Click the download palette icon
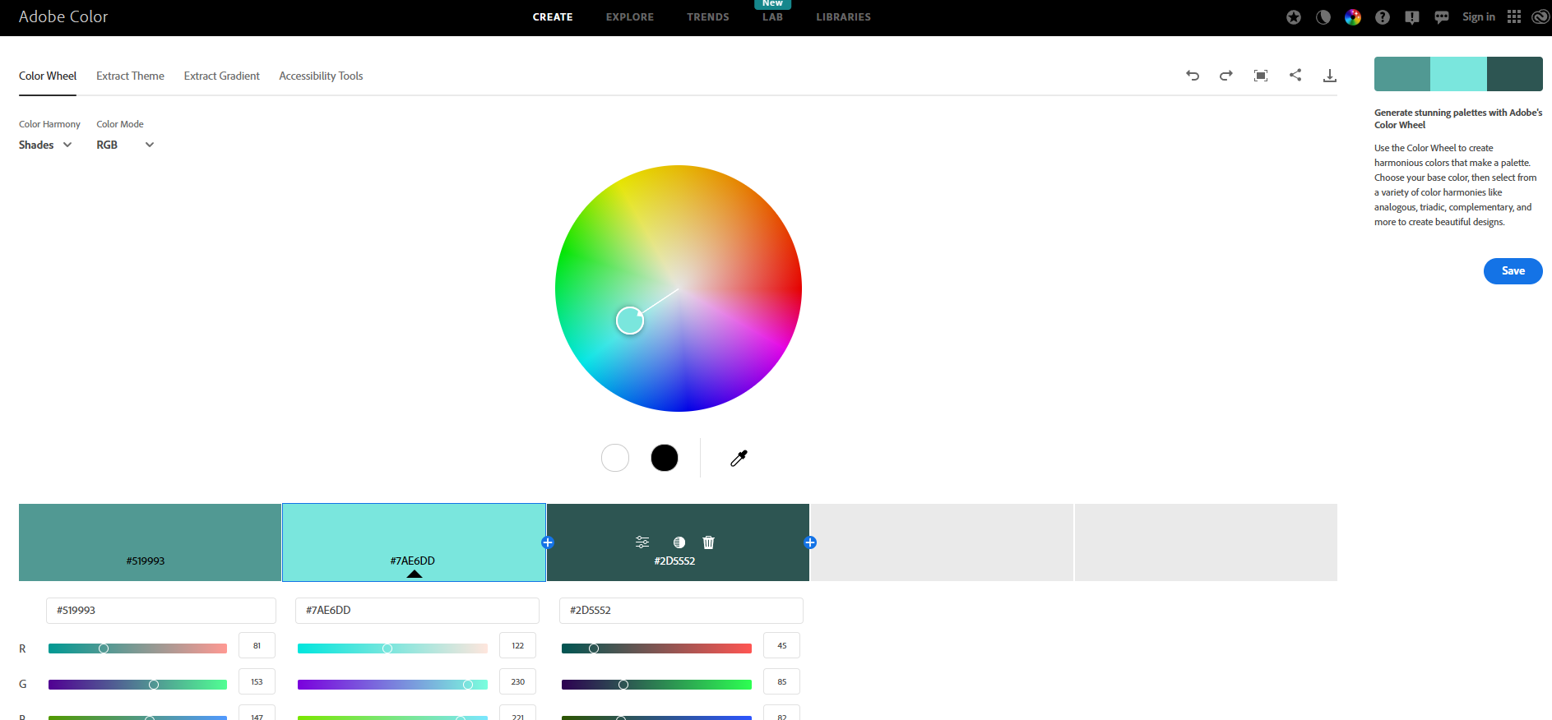The image size is (1552, 720). (x=1329, y=76)
